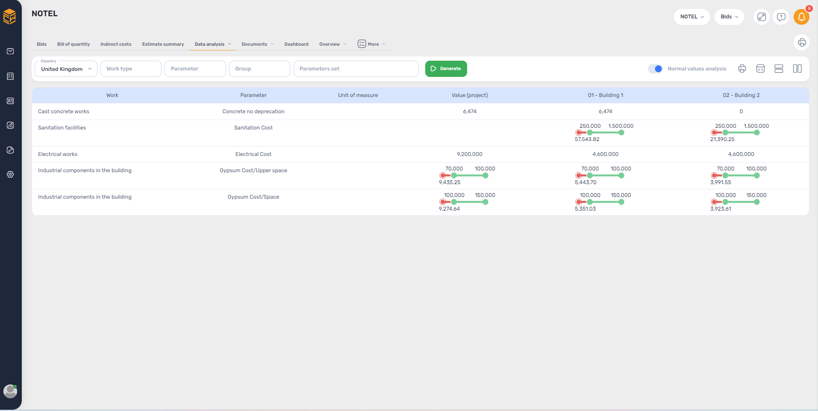Viewport: 818px width, 411px height.
Task: Open the external-link expand icon in header
Action: tap(762, 17)
